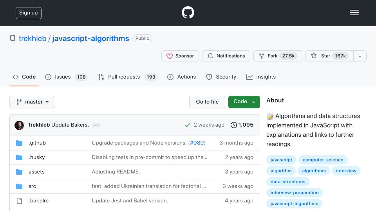Click the algorithm topic tag
The height and width of the screenshot is (211, 376).
click(x=281, y=171)
